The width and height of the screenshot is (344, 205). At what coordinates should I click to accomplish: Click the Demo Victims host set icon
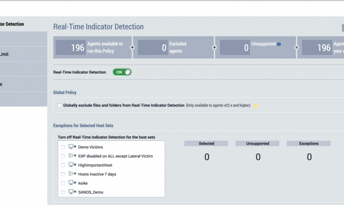pyautogui.click(x=72, y=147)
